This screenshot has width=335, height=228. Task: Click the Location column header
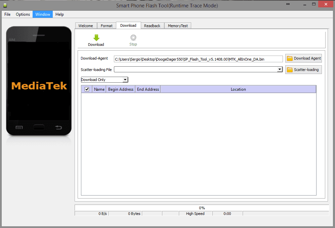tap(238, 89)
